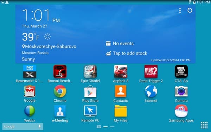Tap the Thu, March 27 date
Viewport: 211px width, 132px height.
point(34,26)
